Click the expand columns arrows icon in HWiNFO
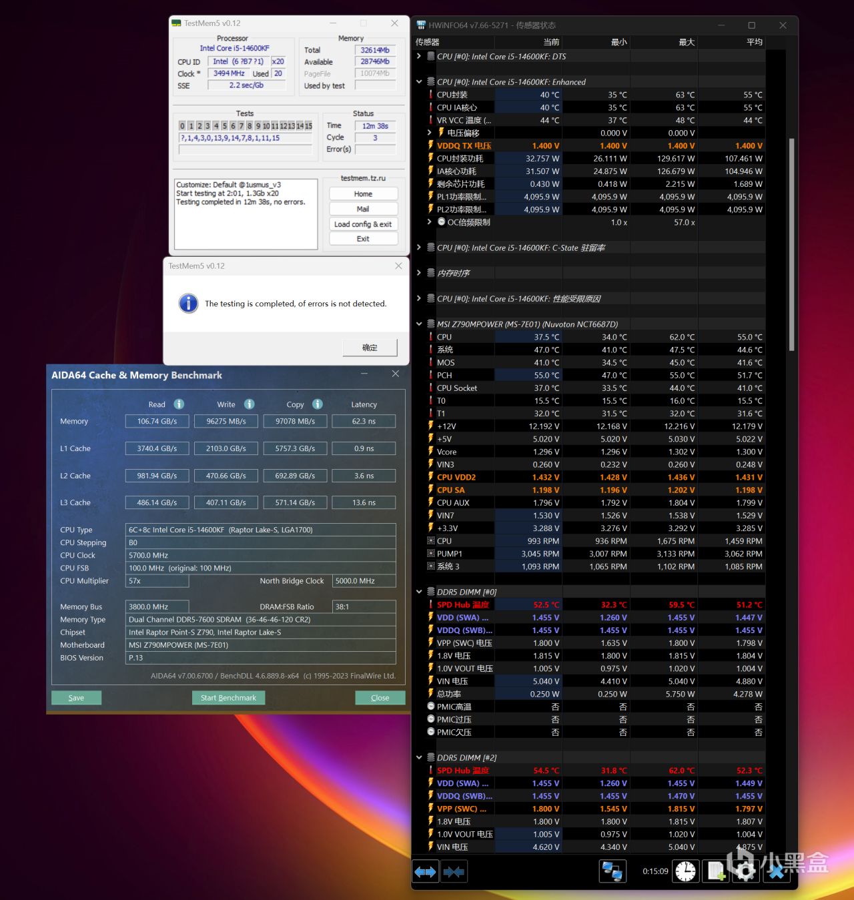This screenshot has height=900, width=854. [425, 871]
